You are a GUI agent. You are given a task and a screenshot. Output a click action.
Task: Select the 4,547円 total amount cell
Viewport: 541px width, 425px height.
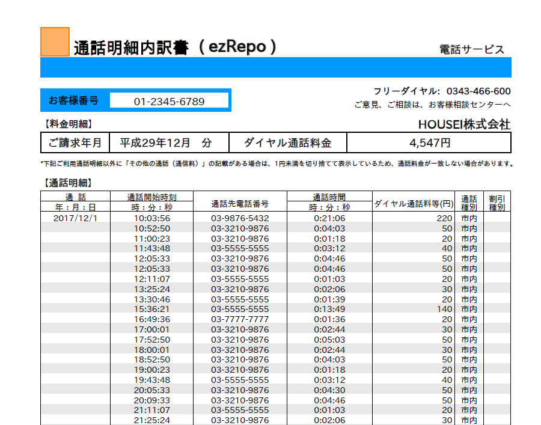[429, 143]
